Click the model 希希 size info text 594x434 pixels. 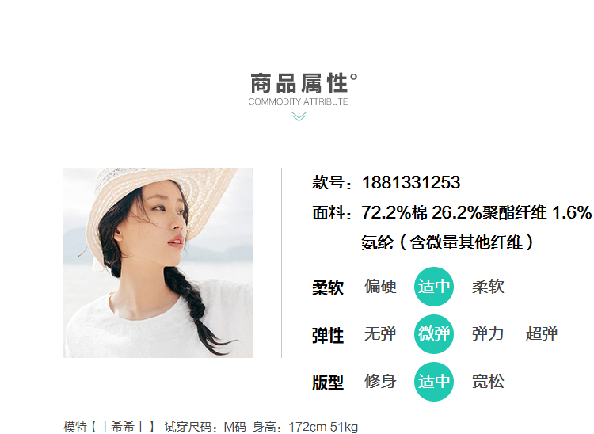(211, 427)
